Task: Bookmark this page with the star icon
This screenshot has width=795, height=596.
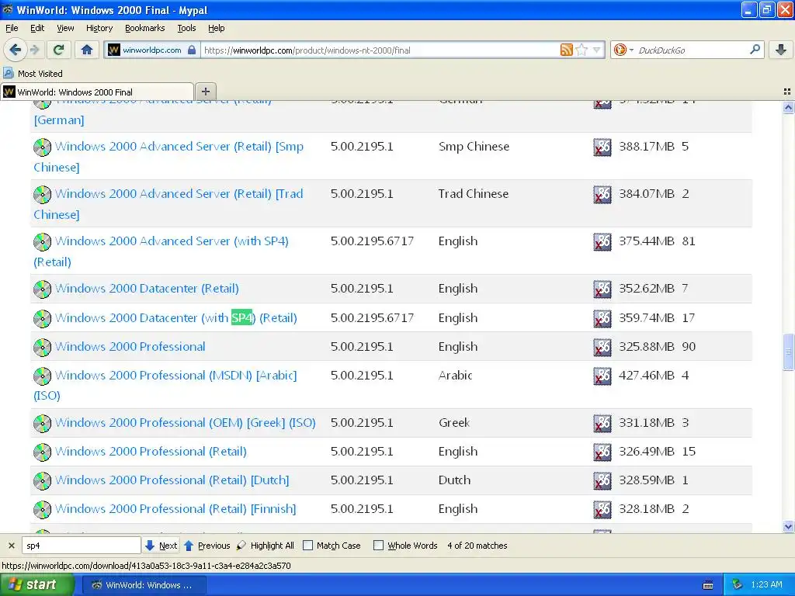Action: click(581, 50)
